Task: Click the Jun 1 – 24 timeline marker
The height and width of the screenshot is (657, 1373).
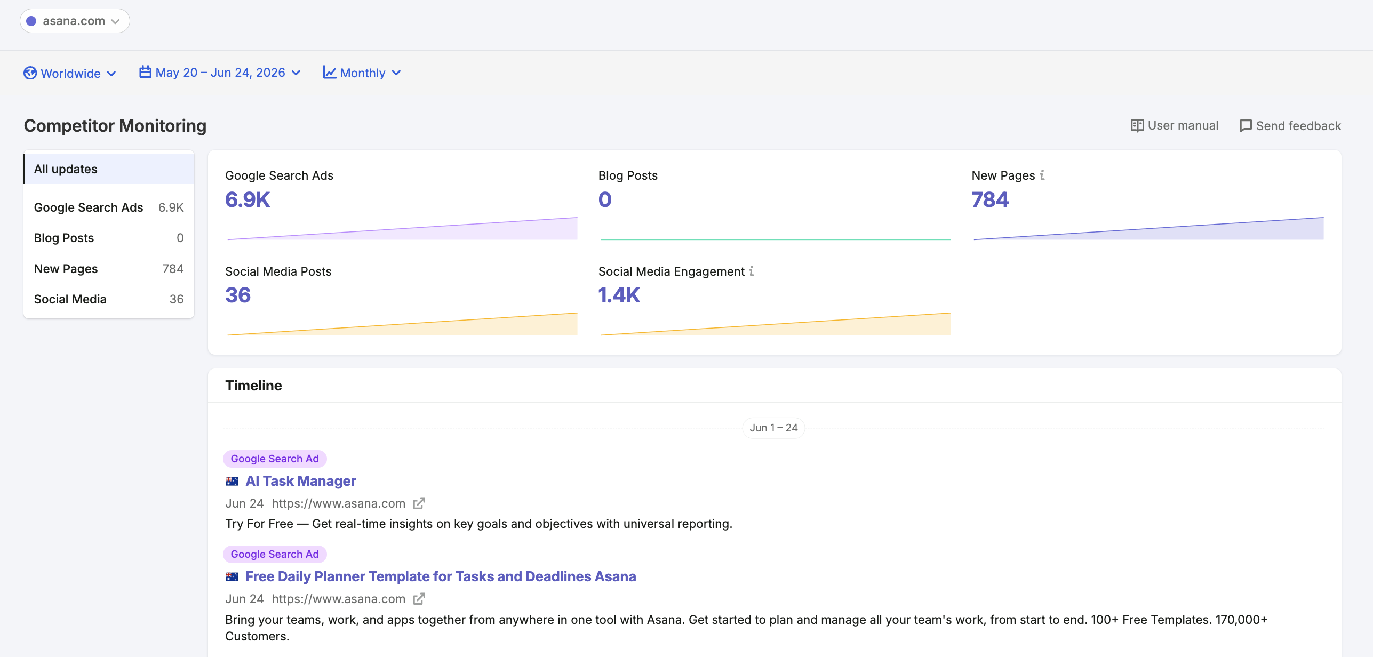Action: pos(773,428)
